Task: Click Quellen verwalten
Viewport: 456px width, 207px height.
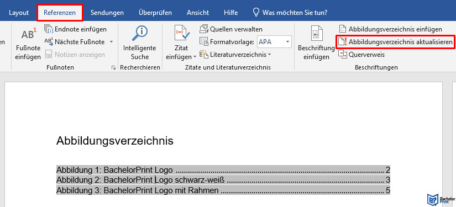Action: click(231, 29)
